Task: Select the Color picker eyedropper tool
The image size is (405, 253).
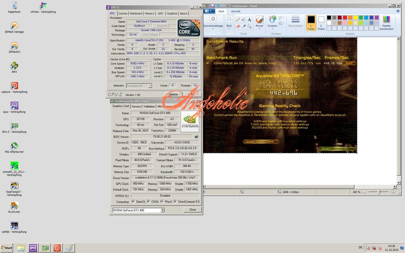Action: (244, 26)
